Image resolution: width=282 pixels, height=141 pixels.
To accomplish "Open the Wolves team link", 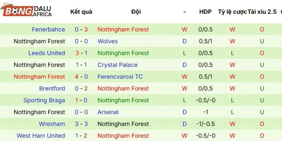I will tap(108, 41).
